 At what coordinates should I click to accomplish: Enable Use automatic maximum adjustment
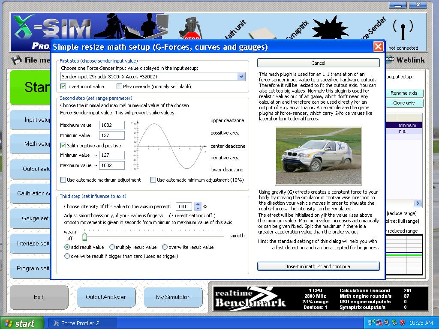(x=63, y=180)
